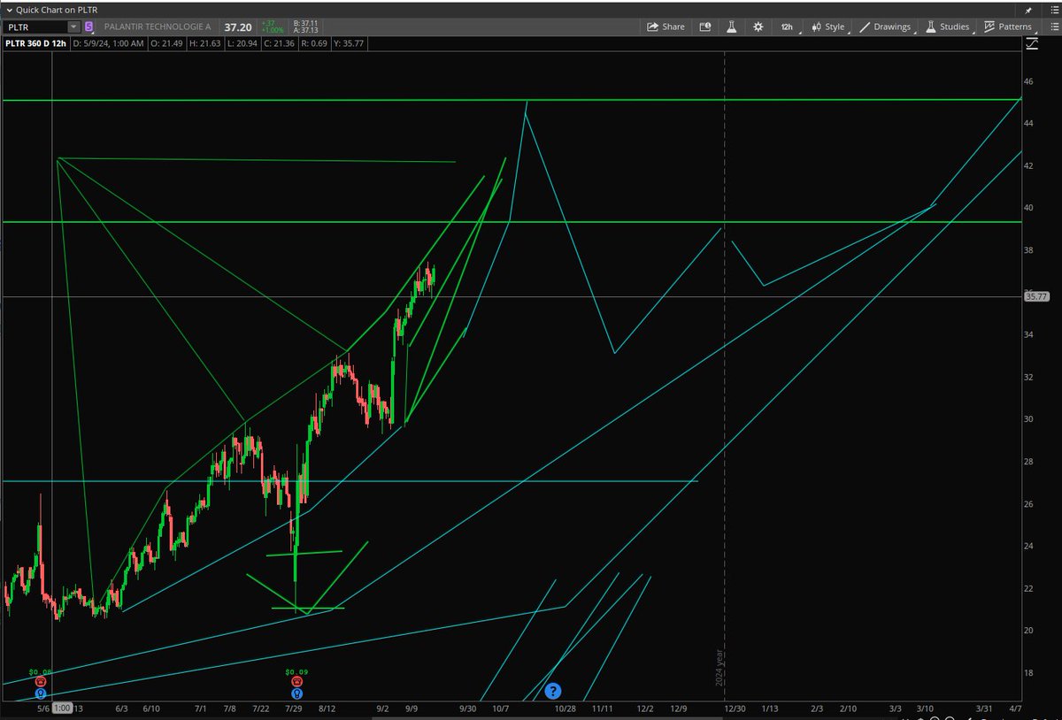Open the Studies menu
1062x720 pixels.
pyautogui.click(x=948, y=27)
